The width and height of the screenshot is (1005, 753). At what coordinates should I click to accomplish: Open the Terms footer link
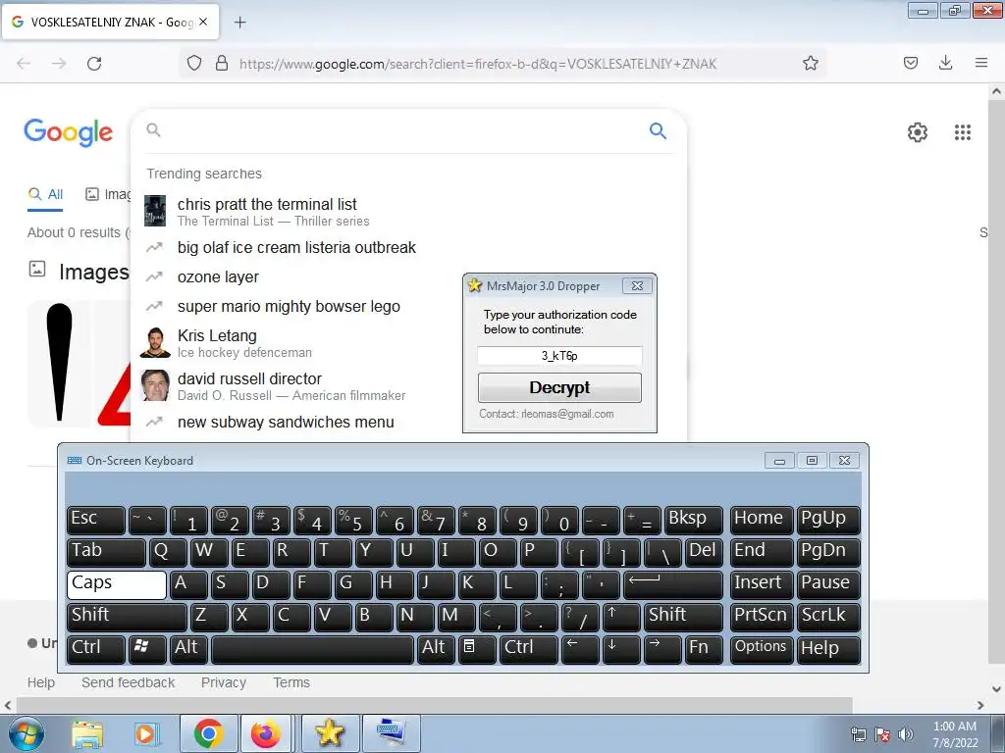tap(291, 682)
